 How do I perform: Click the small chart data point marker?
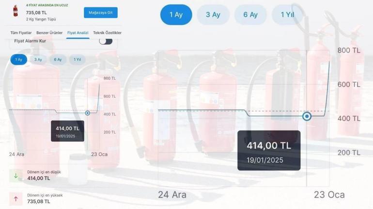click(88, 113)
